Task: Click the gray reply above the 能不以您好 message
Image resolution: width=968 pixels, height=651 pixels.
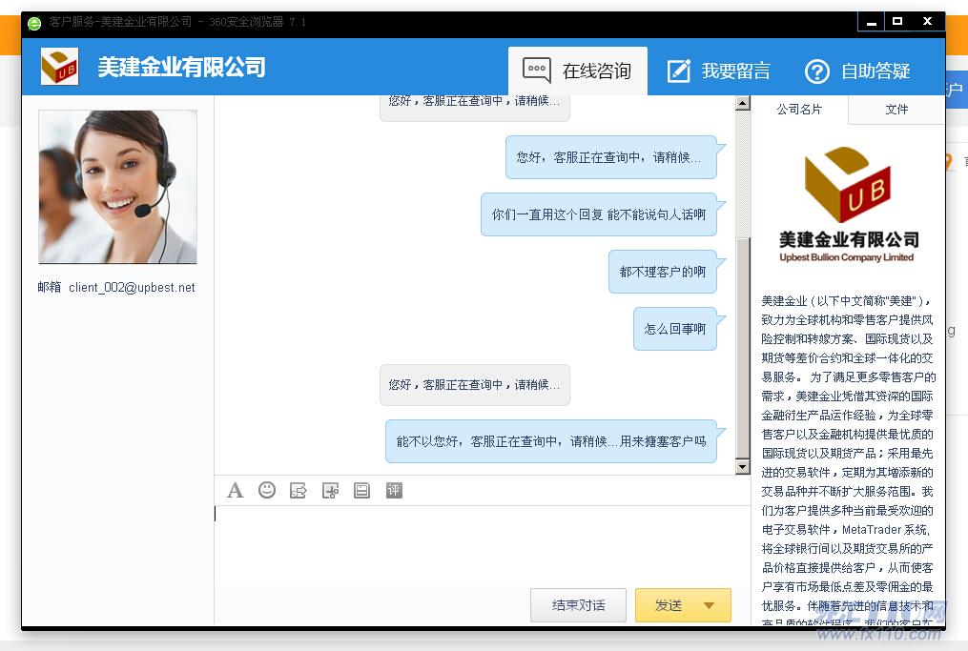Action: (475, 385)
